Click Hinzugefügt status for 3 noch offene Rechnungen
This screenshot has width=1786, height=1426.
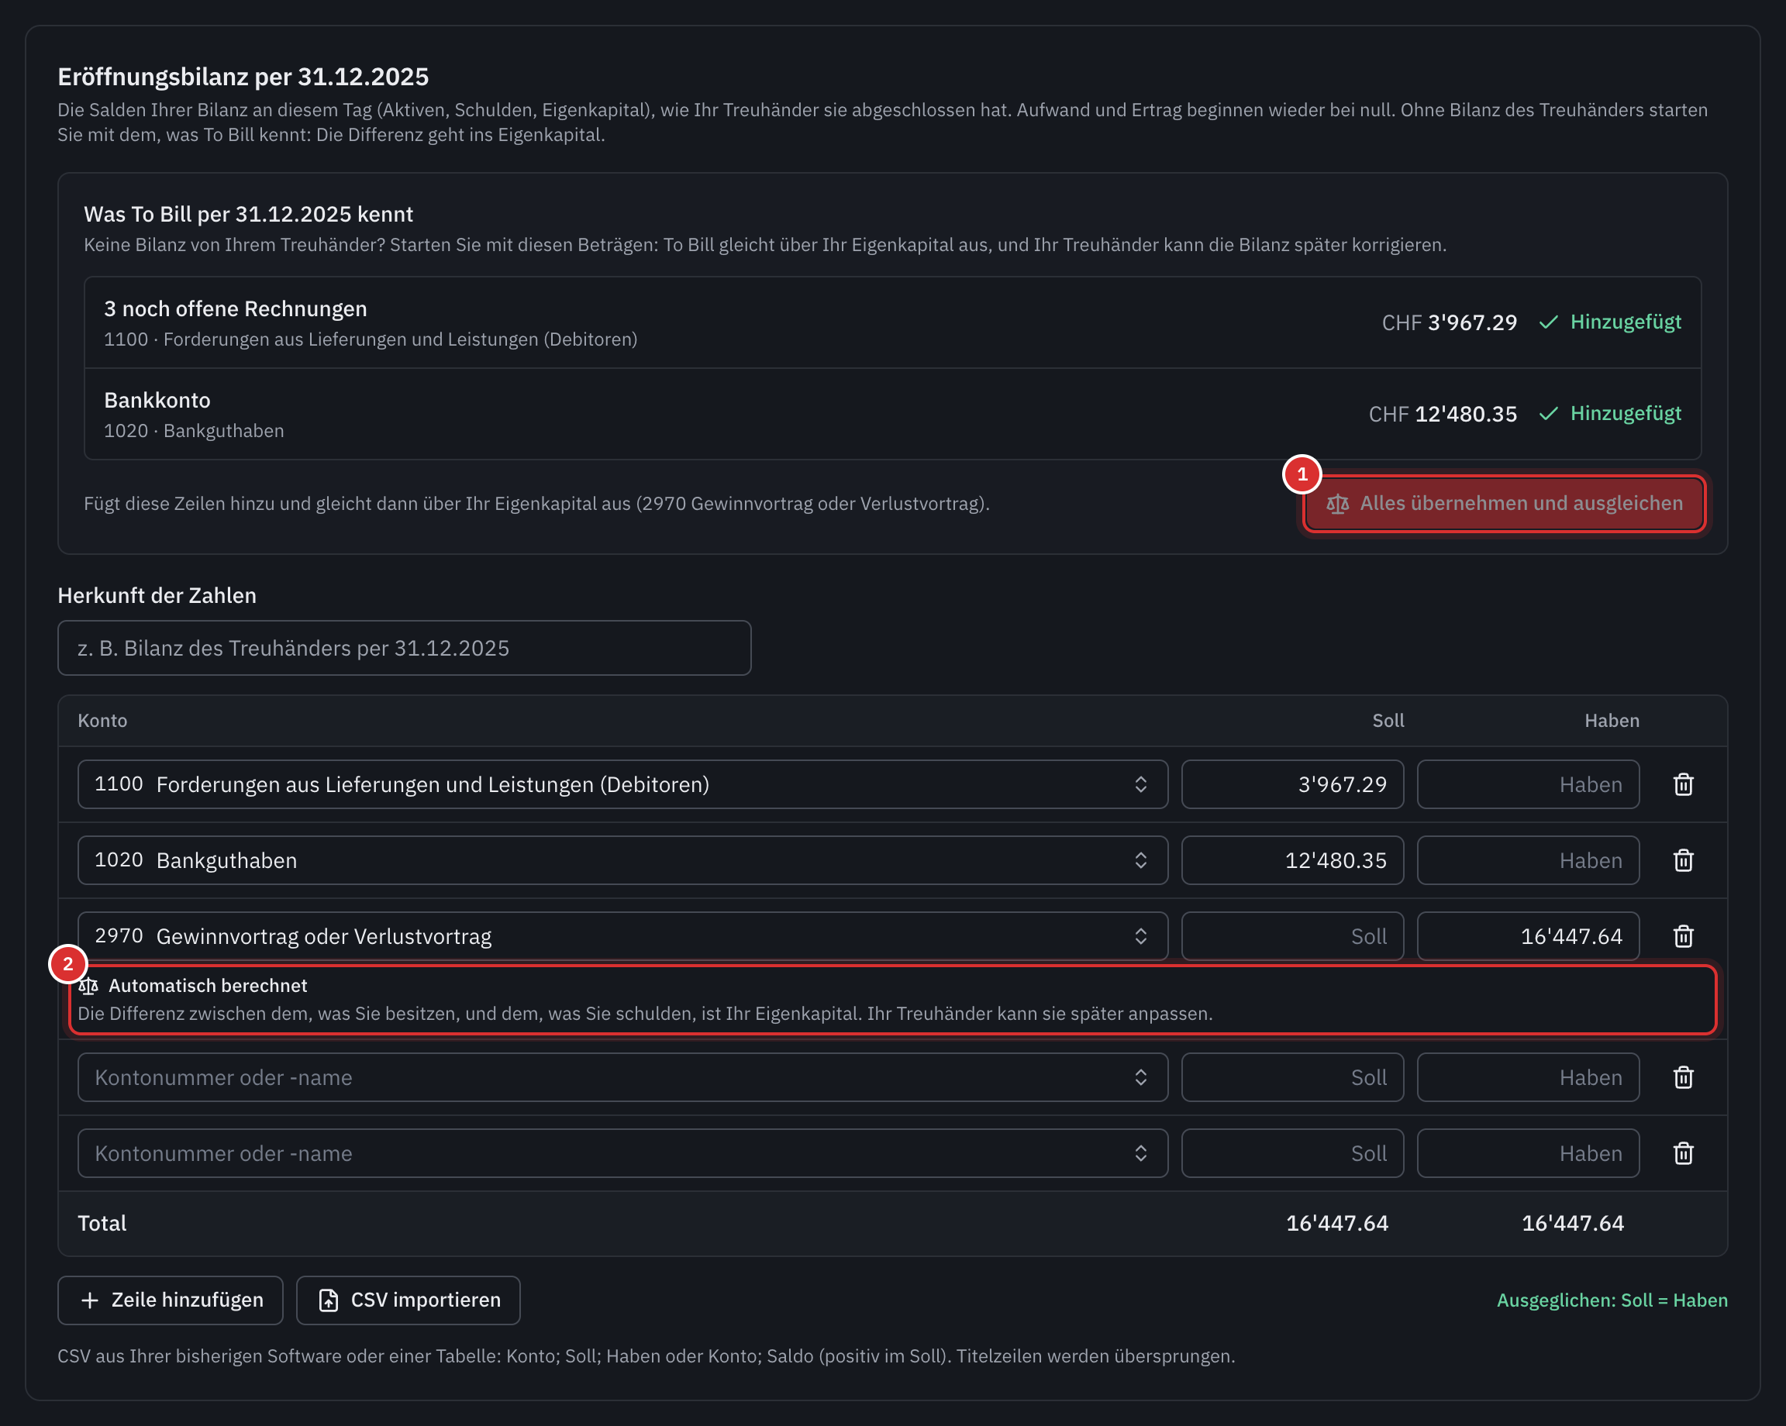point(1610,322)
